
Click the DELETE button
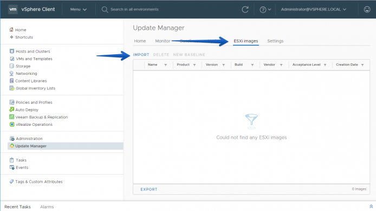pyautogui.click(x=161, y=55)
